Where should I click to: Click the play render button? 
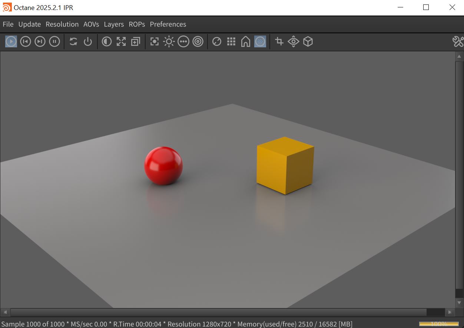[11, 41]
